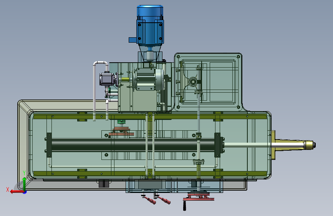This screenshot has width=333, height=216.
Task: Pick the grey electric motor inside the gearbox
Action: (149, 79)
